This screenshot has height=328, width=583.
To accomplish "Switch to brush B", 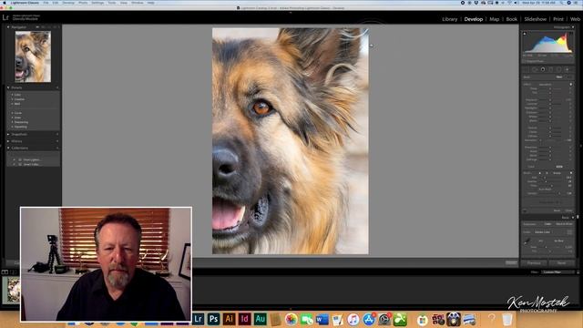I will tap(547, 173).
